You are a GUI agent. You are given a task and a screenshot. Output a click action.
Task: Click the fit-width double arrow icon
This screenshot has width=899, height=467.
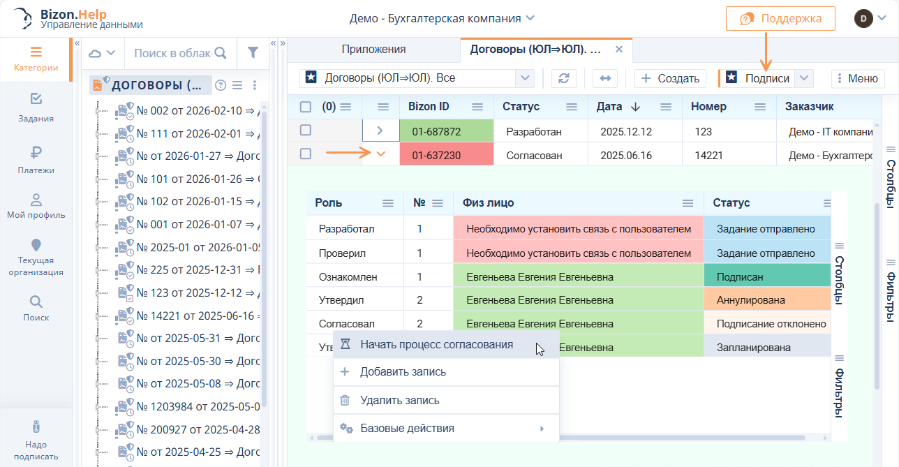(604, 78)
